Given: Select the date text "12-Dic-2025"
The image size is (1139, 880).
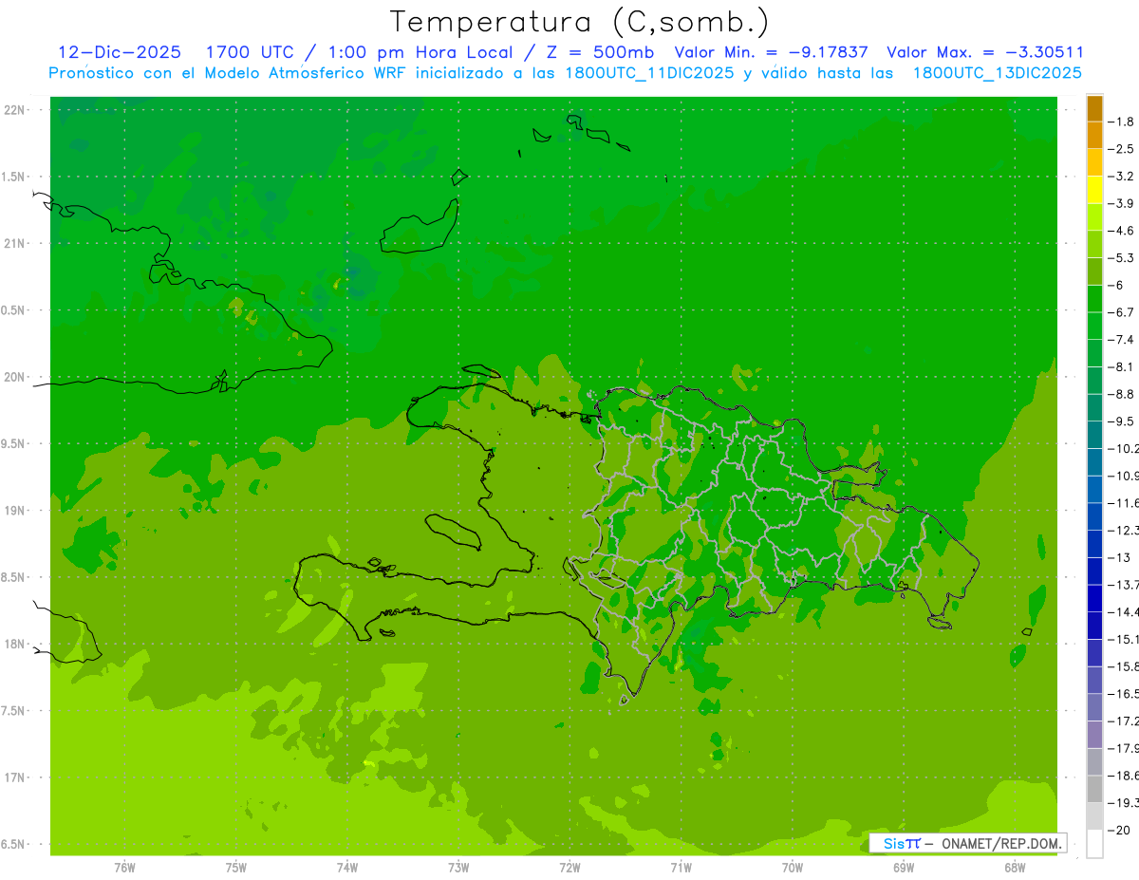Looking at the screenshot, I should coord(121,52).
